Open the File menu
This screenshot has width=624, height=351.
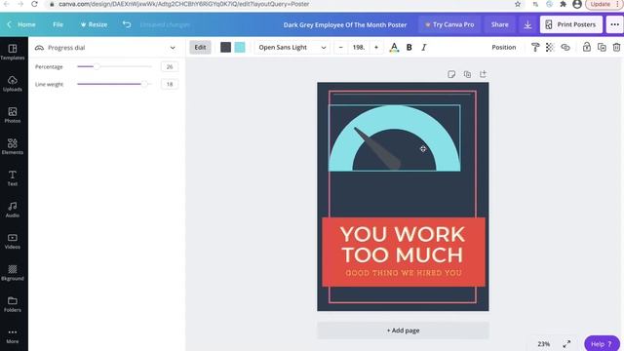point(58,24)
